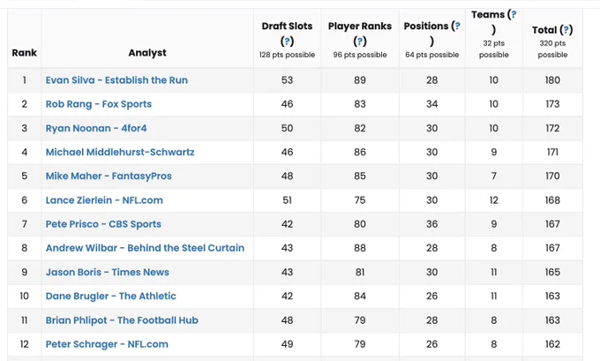Select Ryan Noonan - 4for4 analyst link
This screenshot has width=600, height=361.
pyautogui.click(x=96, y=128)
